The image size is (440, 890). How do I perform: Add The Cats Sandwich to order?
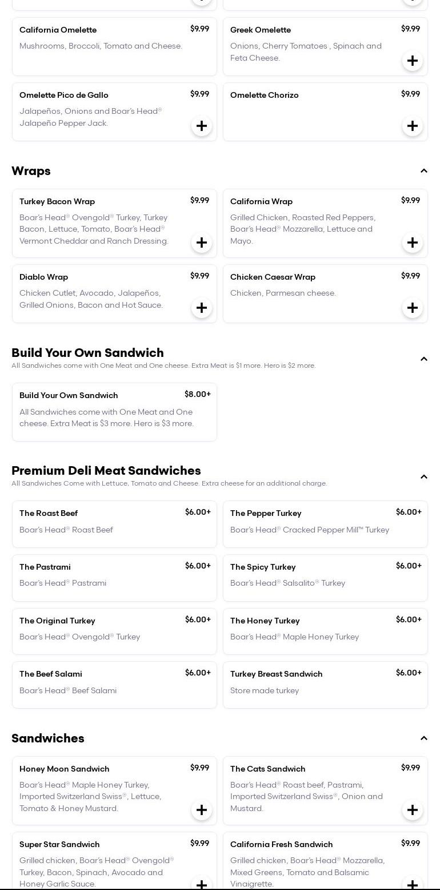click(x=412, y=810)
